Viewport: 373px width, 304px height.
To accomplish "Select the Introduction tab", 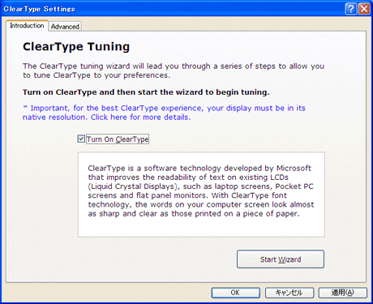I will [27, 26].
